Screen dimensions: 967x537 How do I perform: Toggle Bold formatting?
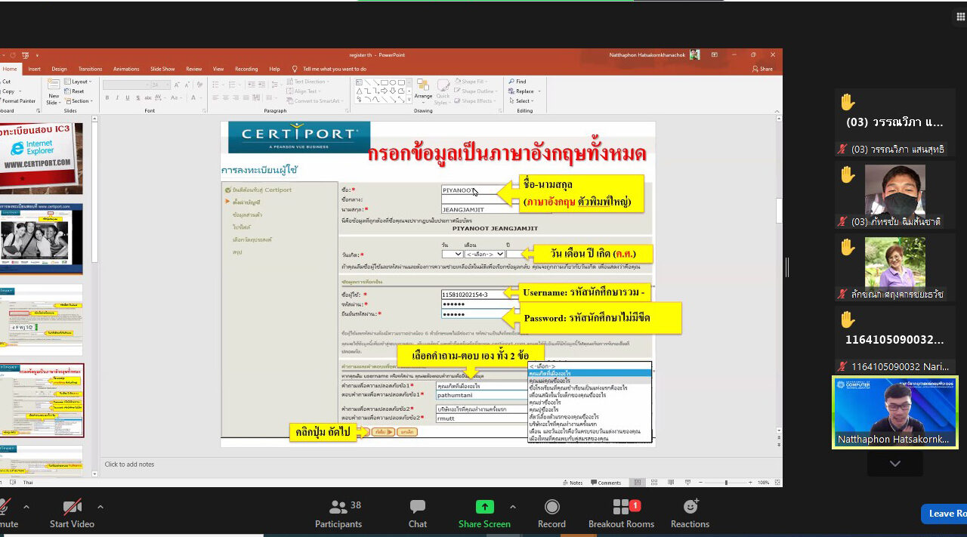pyautogui.click(x=107, y=97)
